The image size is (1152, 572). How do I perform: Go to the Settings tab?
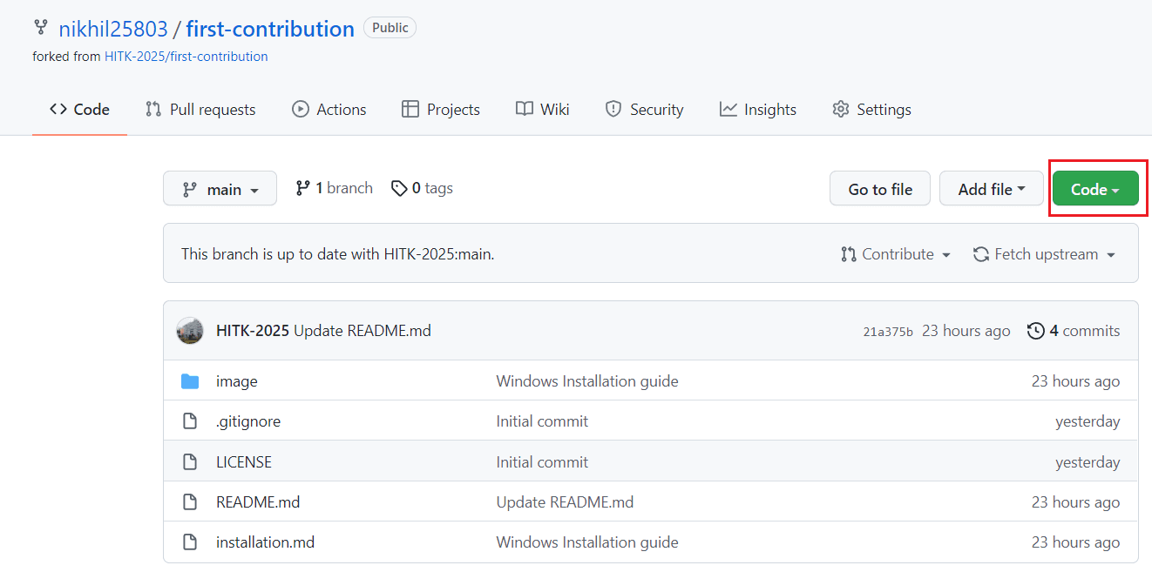point(871,110)
